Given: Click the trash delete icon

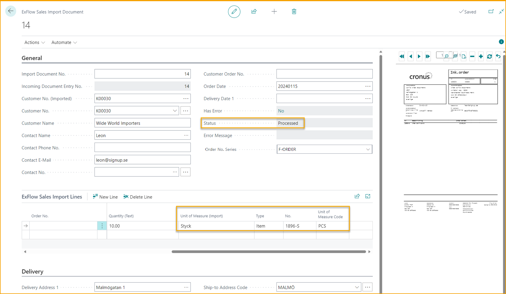Looking at the screenshot, I should click(294, 12).
